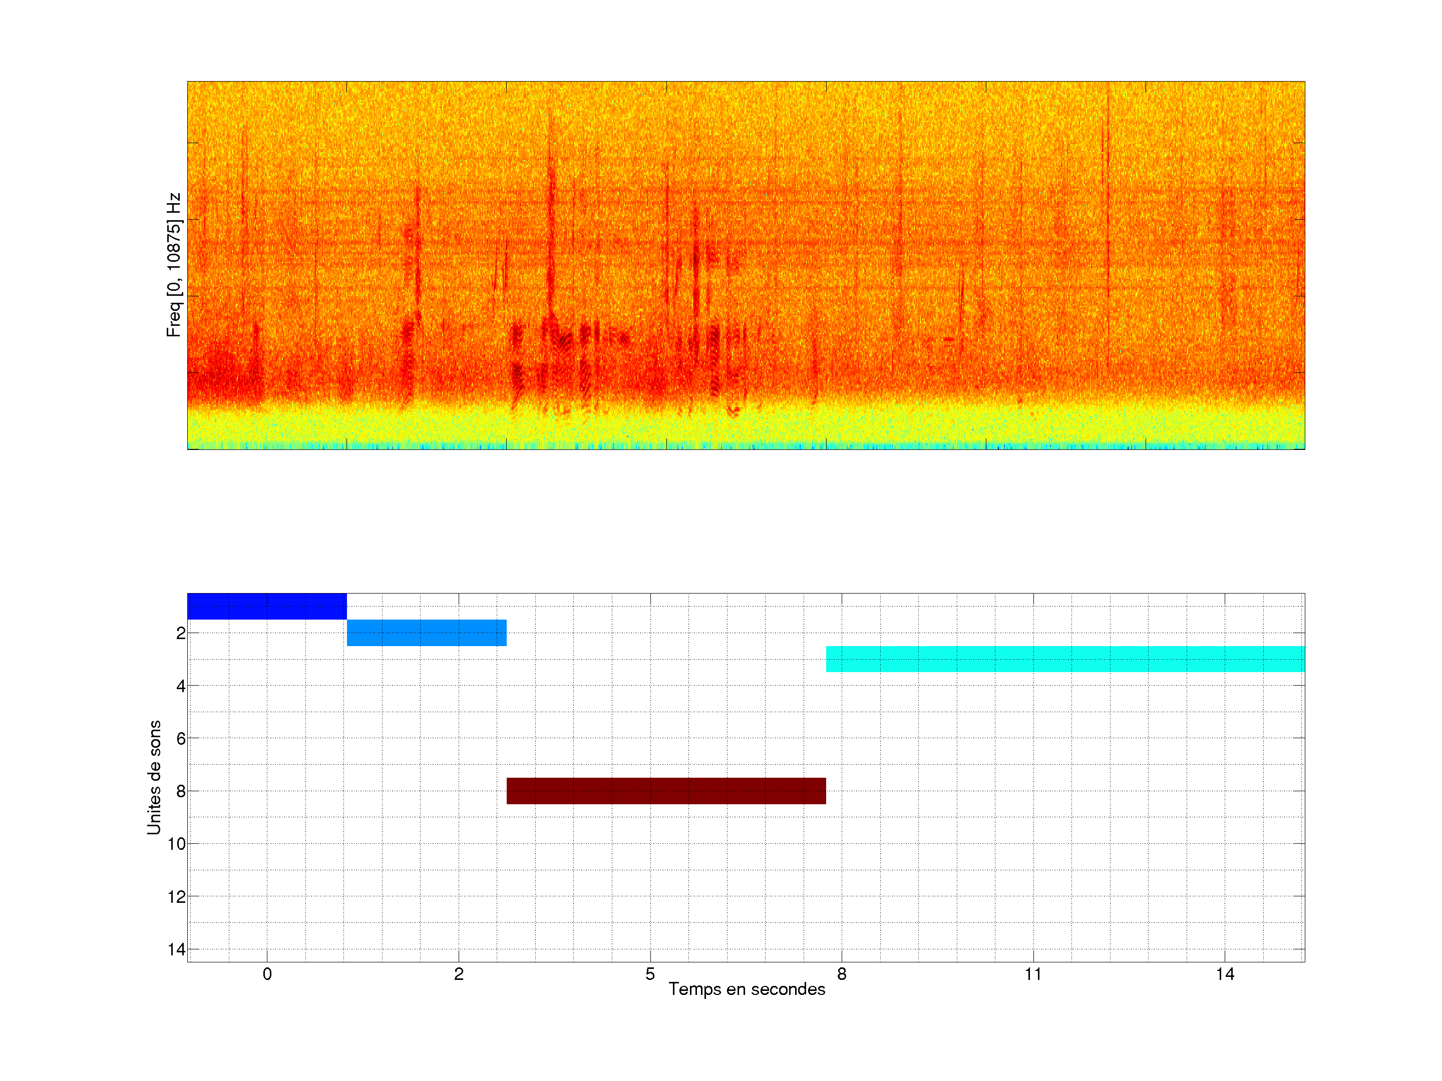The image size is (1442, 1081).
Task: Click the y-axis tick label 8
Action: pyautogui.click(x=181, y=791)
